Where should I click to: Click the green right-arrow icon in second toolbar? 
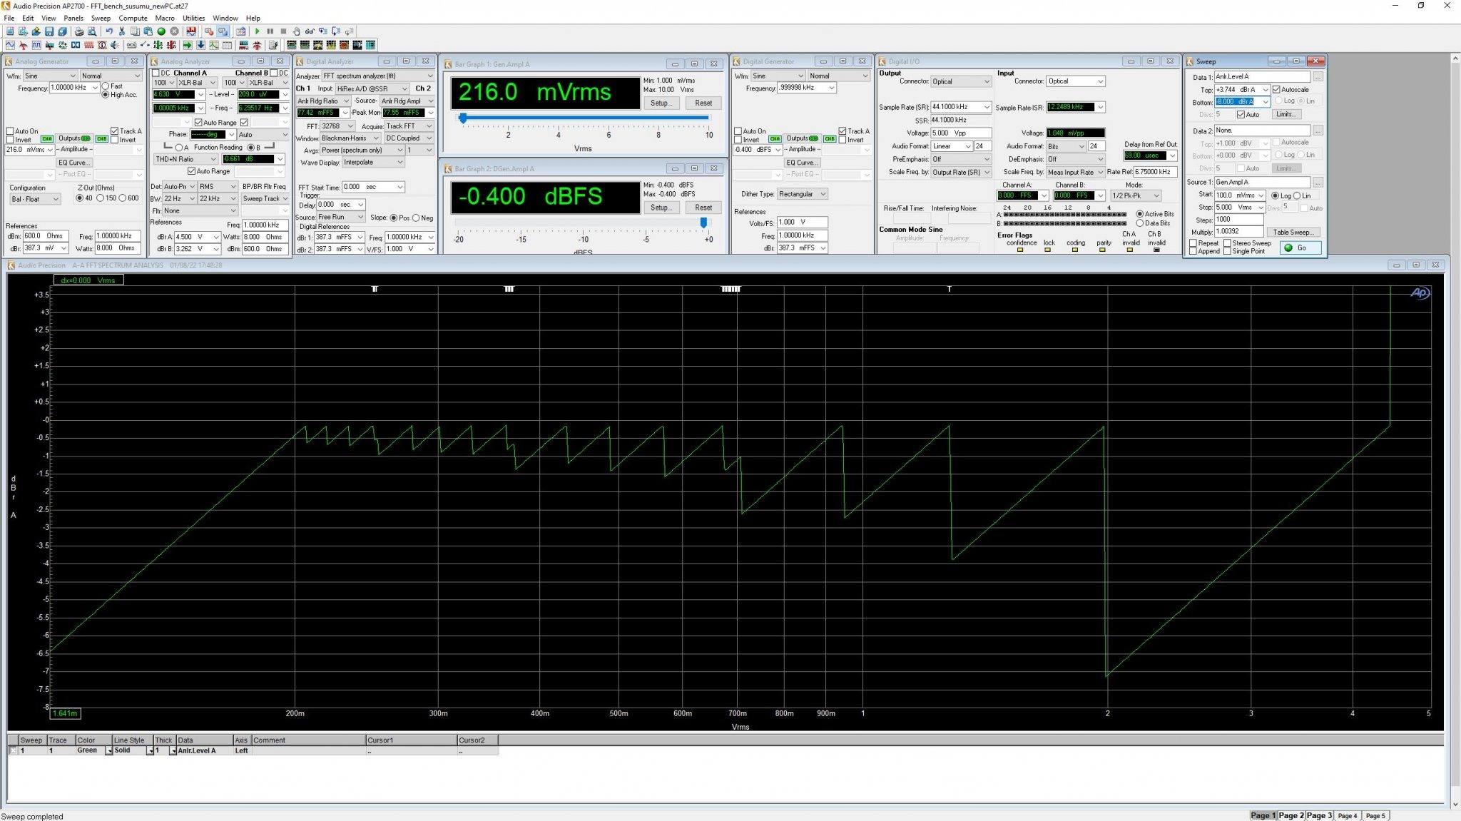(x=188, y=45)
